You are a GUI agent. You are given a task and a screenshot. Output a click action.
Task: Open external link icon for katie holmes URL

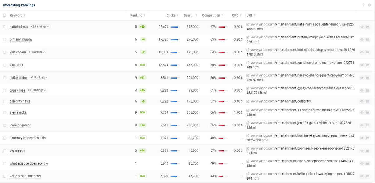(x=248, y=24)
